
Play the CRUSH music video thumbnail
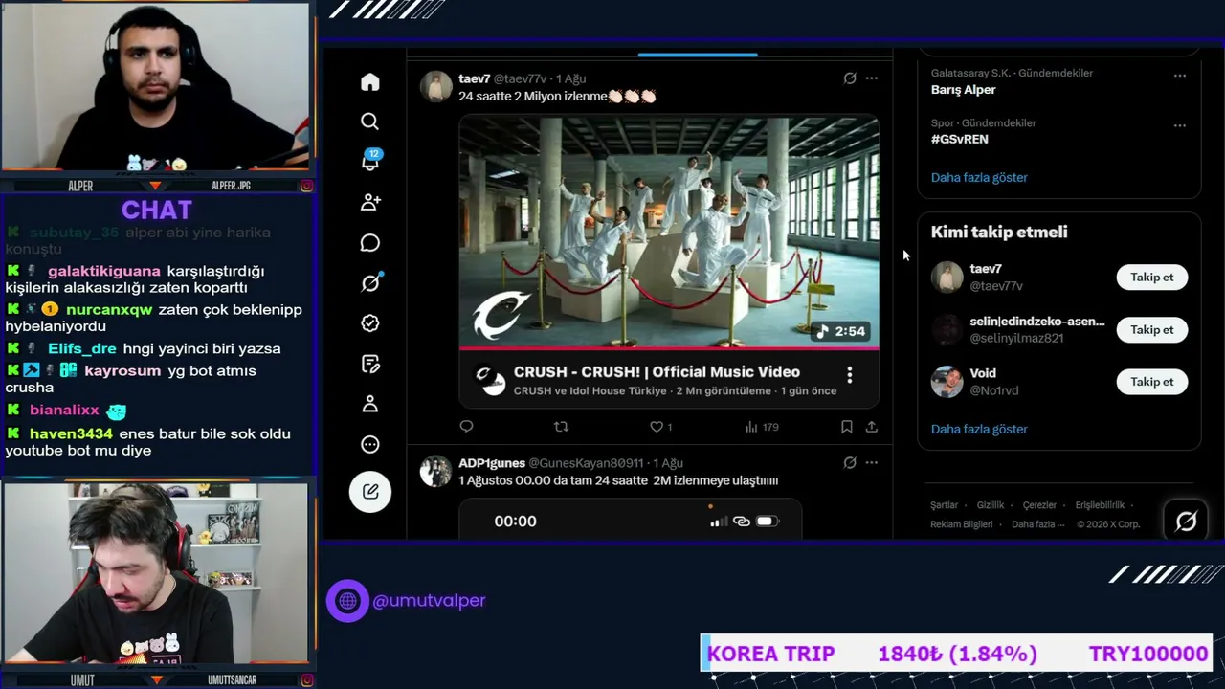(x=669, y=232)
